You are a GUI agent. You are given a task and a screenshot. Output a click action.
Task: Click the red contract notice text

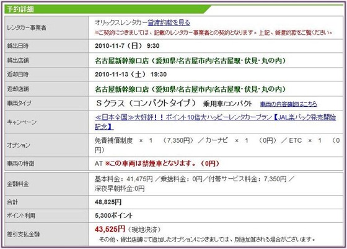click(214, 32)
